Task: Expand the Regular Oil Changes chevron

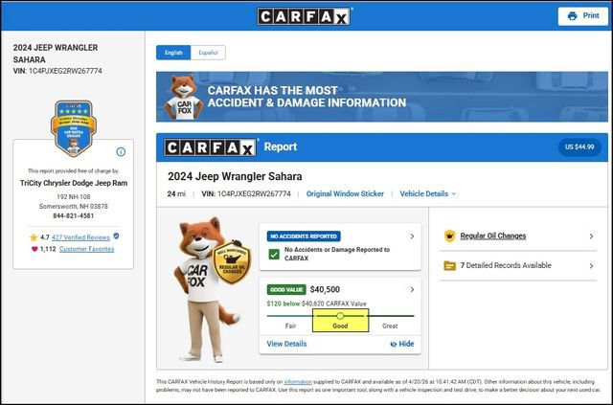Action: pos(591,236)
